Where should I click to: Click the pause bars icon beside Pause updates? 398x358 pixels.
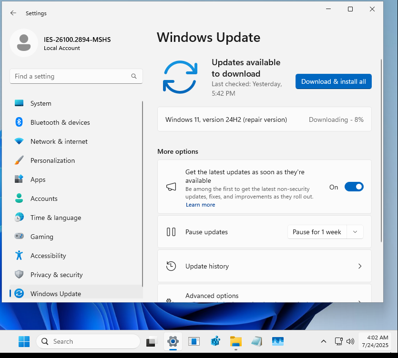point(171,232)
